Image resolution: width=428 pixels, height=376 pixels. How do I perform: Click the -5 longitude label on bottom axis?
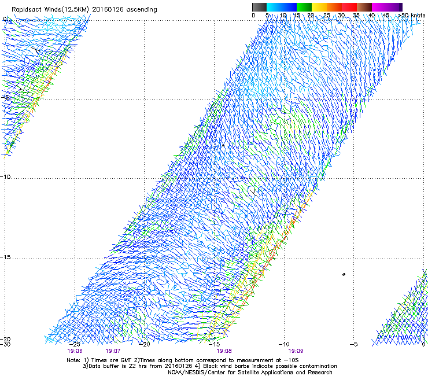tap(353, 344)
